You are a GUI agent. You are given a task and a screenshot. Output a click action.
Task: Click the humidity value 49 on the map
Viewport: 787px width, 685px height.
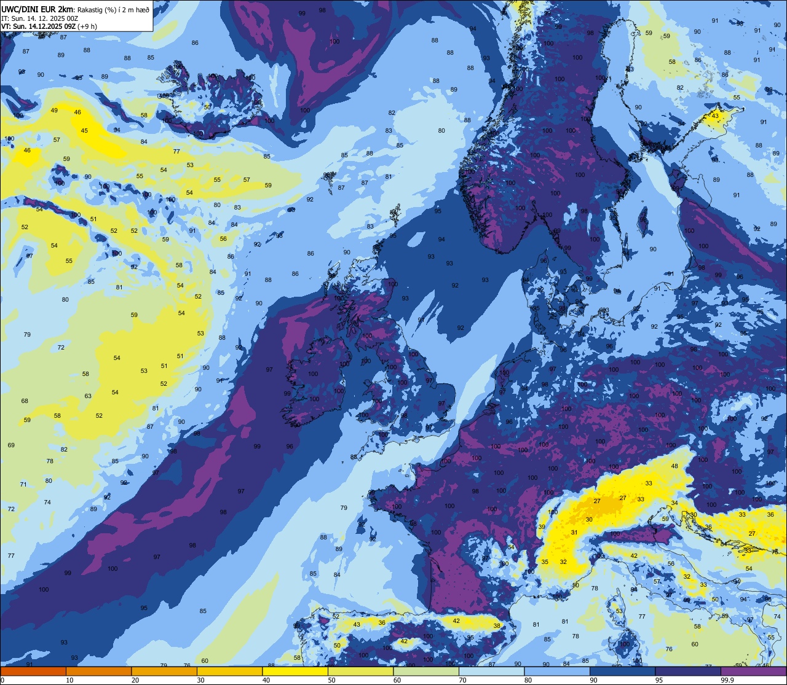[x=54, y=111]
